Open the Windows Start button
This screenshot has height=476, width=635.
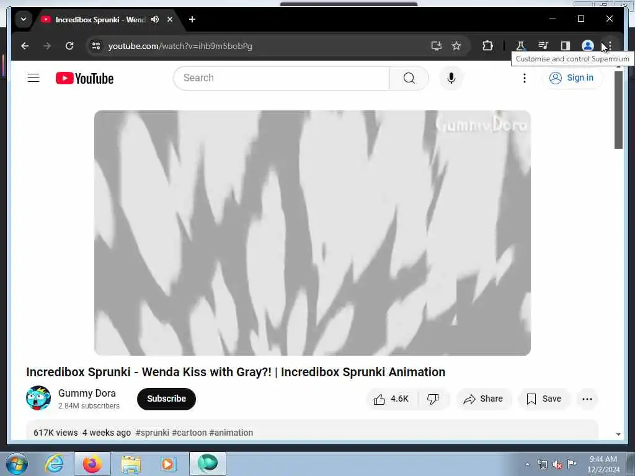(x=17, y=464)
